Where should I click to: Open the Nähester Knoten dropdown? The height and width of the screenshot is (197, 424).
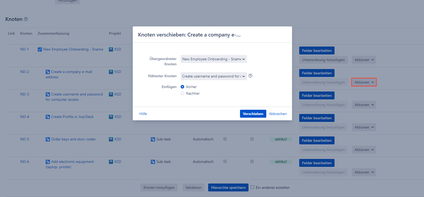213,76
